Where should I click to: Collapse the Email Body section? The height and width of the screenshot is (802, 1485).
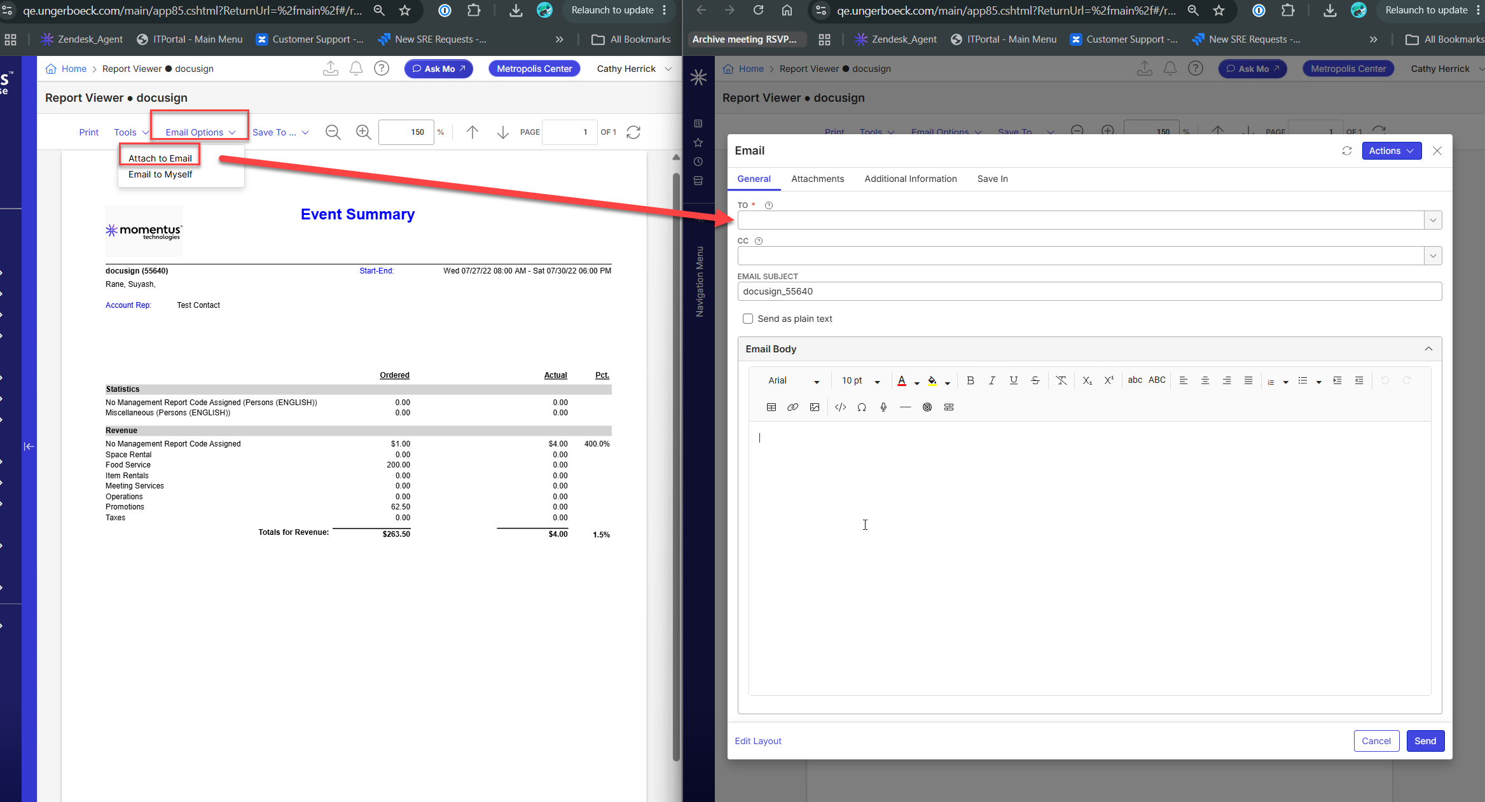1428,349
